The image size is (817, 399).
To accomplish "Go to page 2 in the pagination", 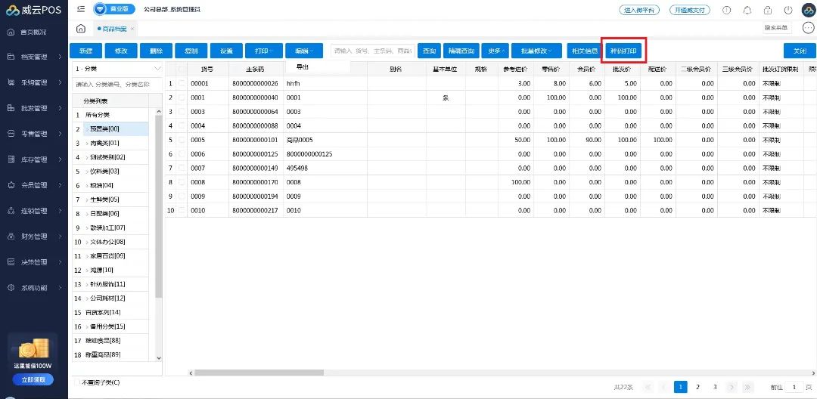I will (x=697, y=387).
